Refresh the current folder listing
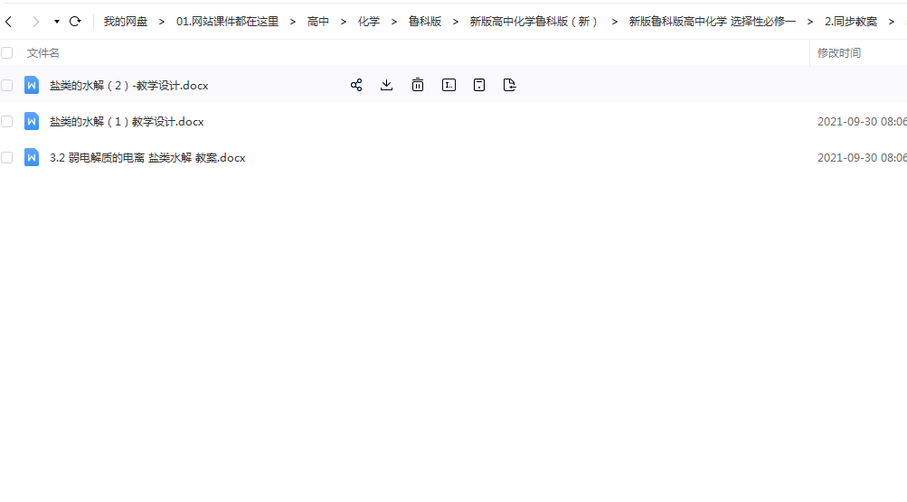Screen dimensions: 907x502 pyautogui.click(x=75, y=22)
